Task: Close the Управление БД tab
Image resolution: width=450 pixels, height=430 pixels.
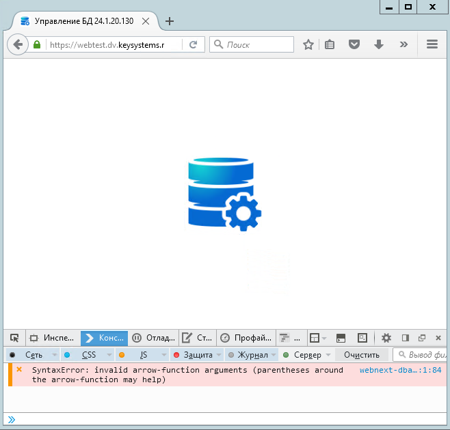Action: (x=146, y=21)
